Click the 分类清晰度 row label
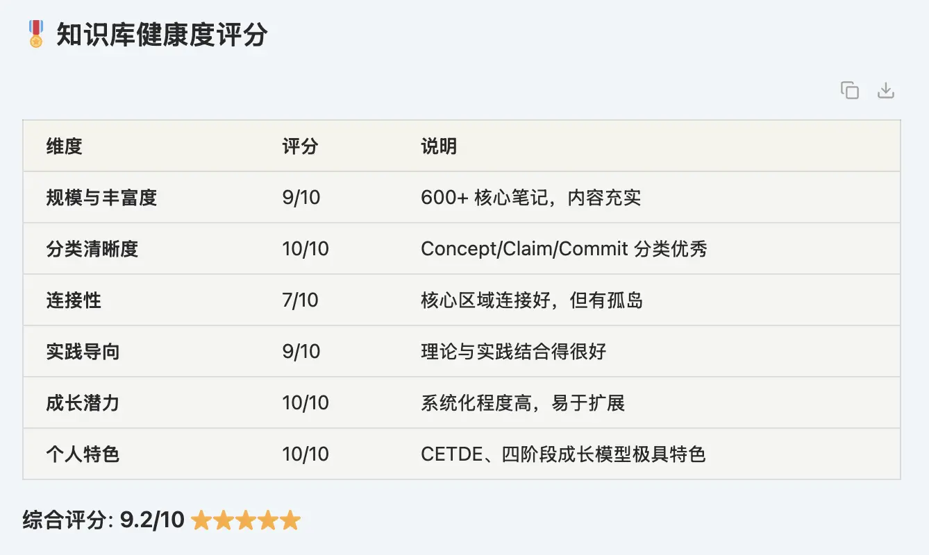Image resolution: width=929 pixels, height=555 pixels. click(x=92, y=249)
